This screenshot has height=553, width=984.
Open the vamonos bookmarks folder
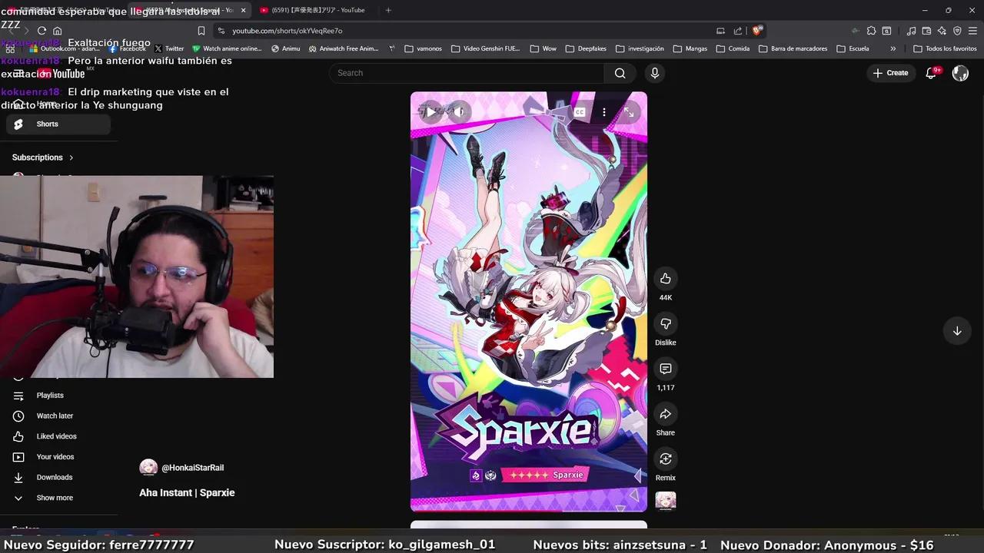coord(423,48)
